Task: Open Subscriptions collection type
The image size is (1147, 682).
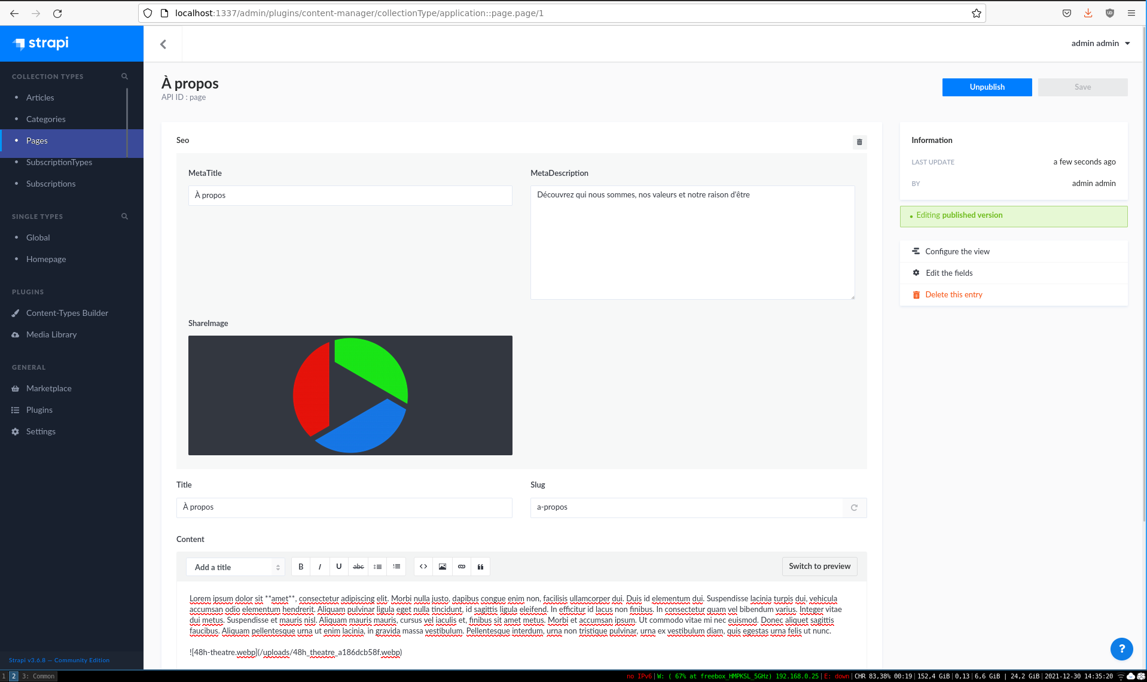Action: pos(51,184)
